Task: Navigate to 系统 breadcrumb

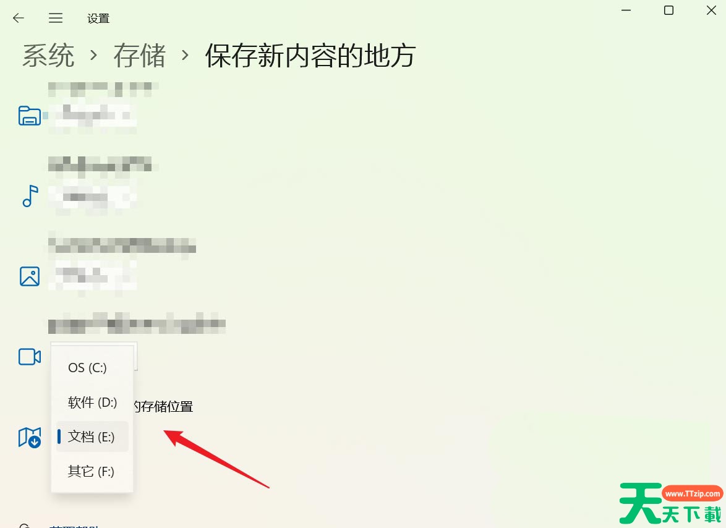Action: click(x=48, y=56)
